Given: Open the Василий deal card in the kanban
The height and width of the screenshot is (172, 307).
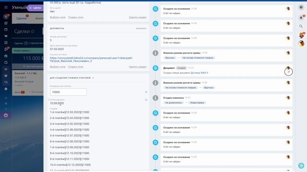Looking at the screenshot, I should click(x=28, y=83).
